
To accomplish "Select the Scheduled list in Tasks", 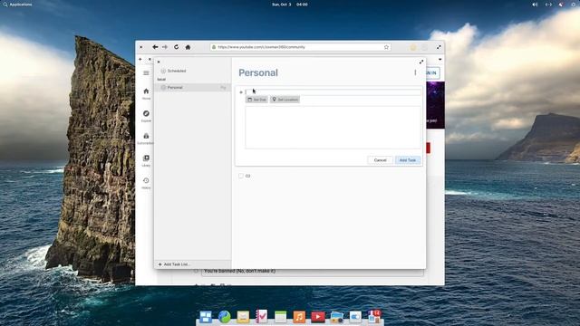I will pyautogui.click(x=192, y=71).
